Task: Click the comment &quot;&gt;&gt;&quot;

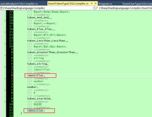Action: coord(50,46)
